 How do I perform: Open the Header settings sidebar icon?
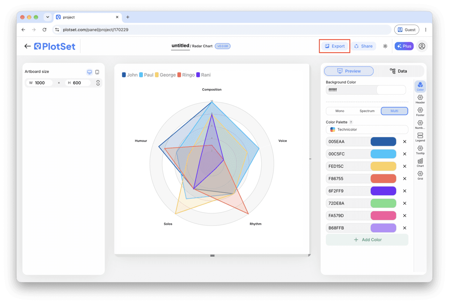(420, 99)
